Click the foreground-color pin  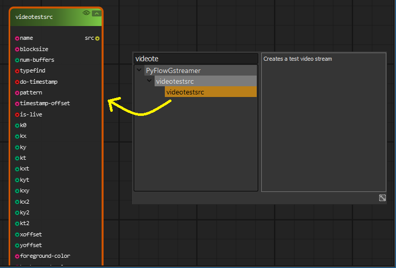click(x=17, y=256)
